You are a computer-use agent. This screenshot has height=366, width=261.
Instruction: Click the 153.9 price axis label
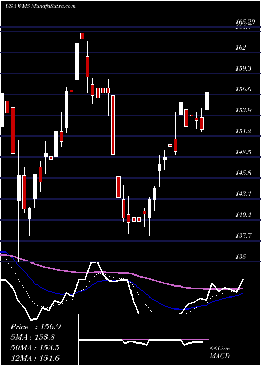point(243,110)
